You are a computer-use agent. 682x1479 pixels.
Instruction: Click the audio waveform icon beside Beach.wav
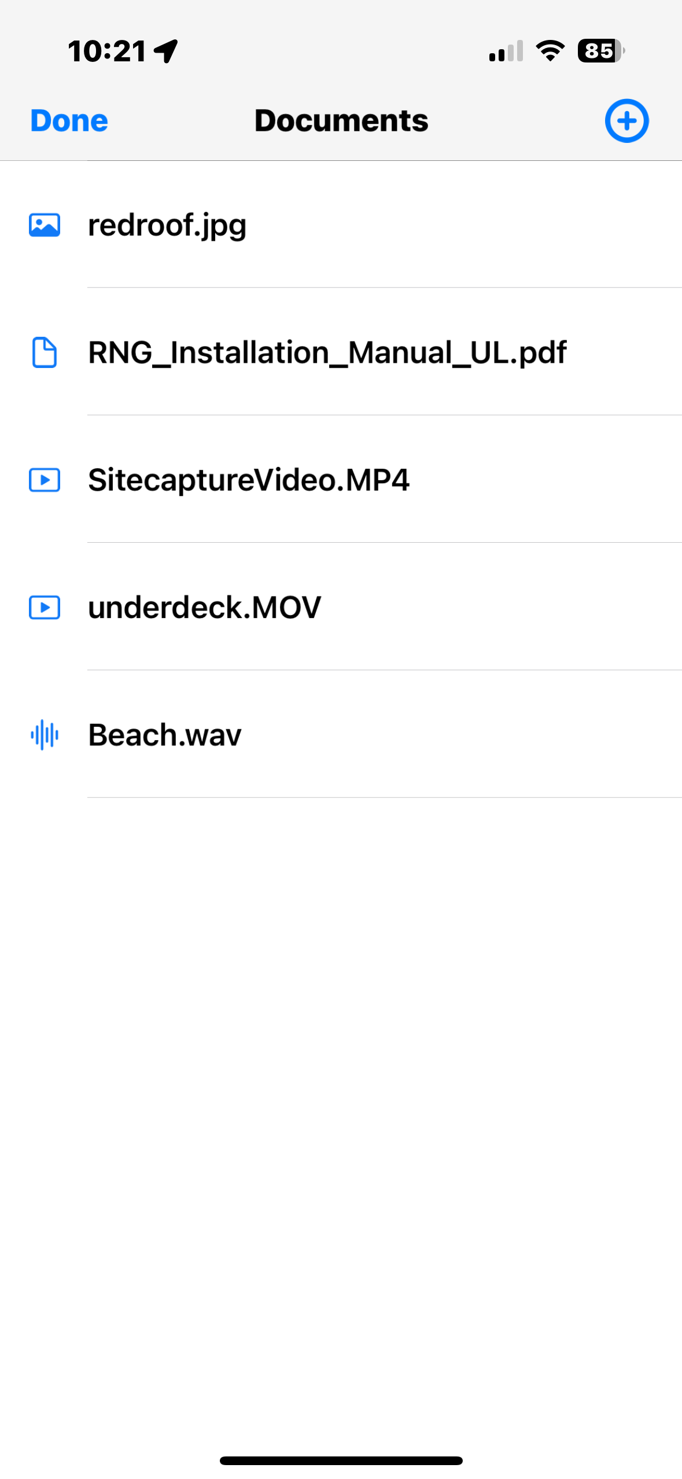click(x=45, y=735)
